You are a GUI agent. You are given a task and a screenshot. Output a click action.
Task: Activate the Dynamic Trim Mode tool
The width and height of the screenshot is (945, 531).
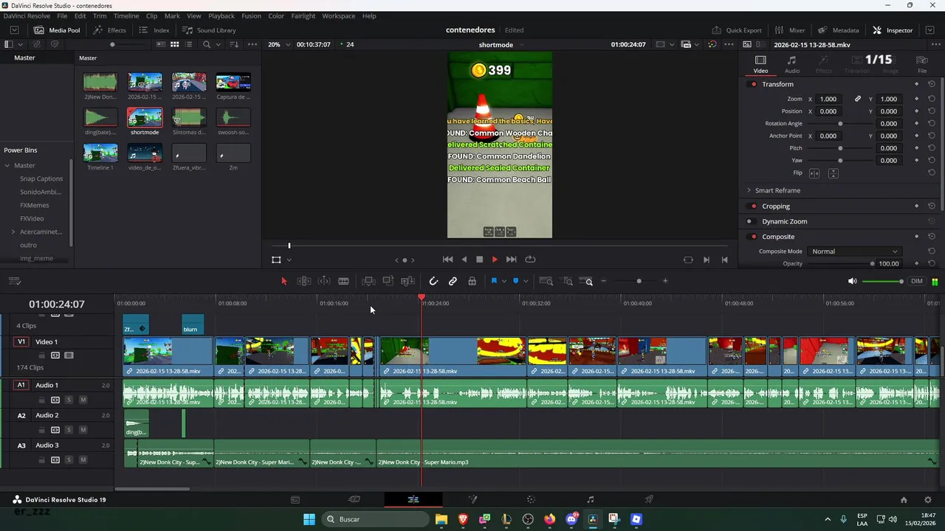pyautogui.click(x=323, y=281)
